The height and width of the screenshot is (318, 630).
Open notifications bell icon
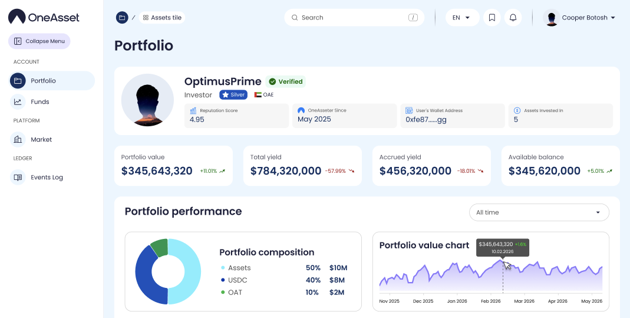click(x=513, y=18)
